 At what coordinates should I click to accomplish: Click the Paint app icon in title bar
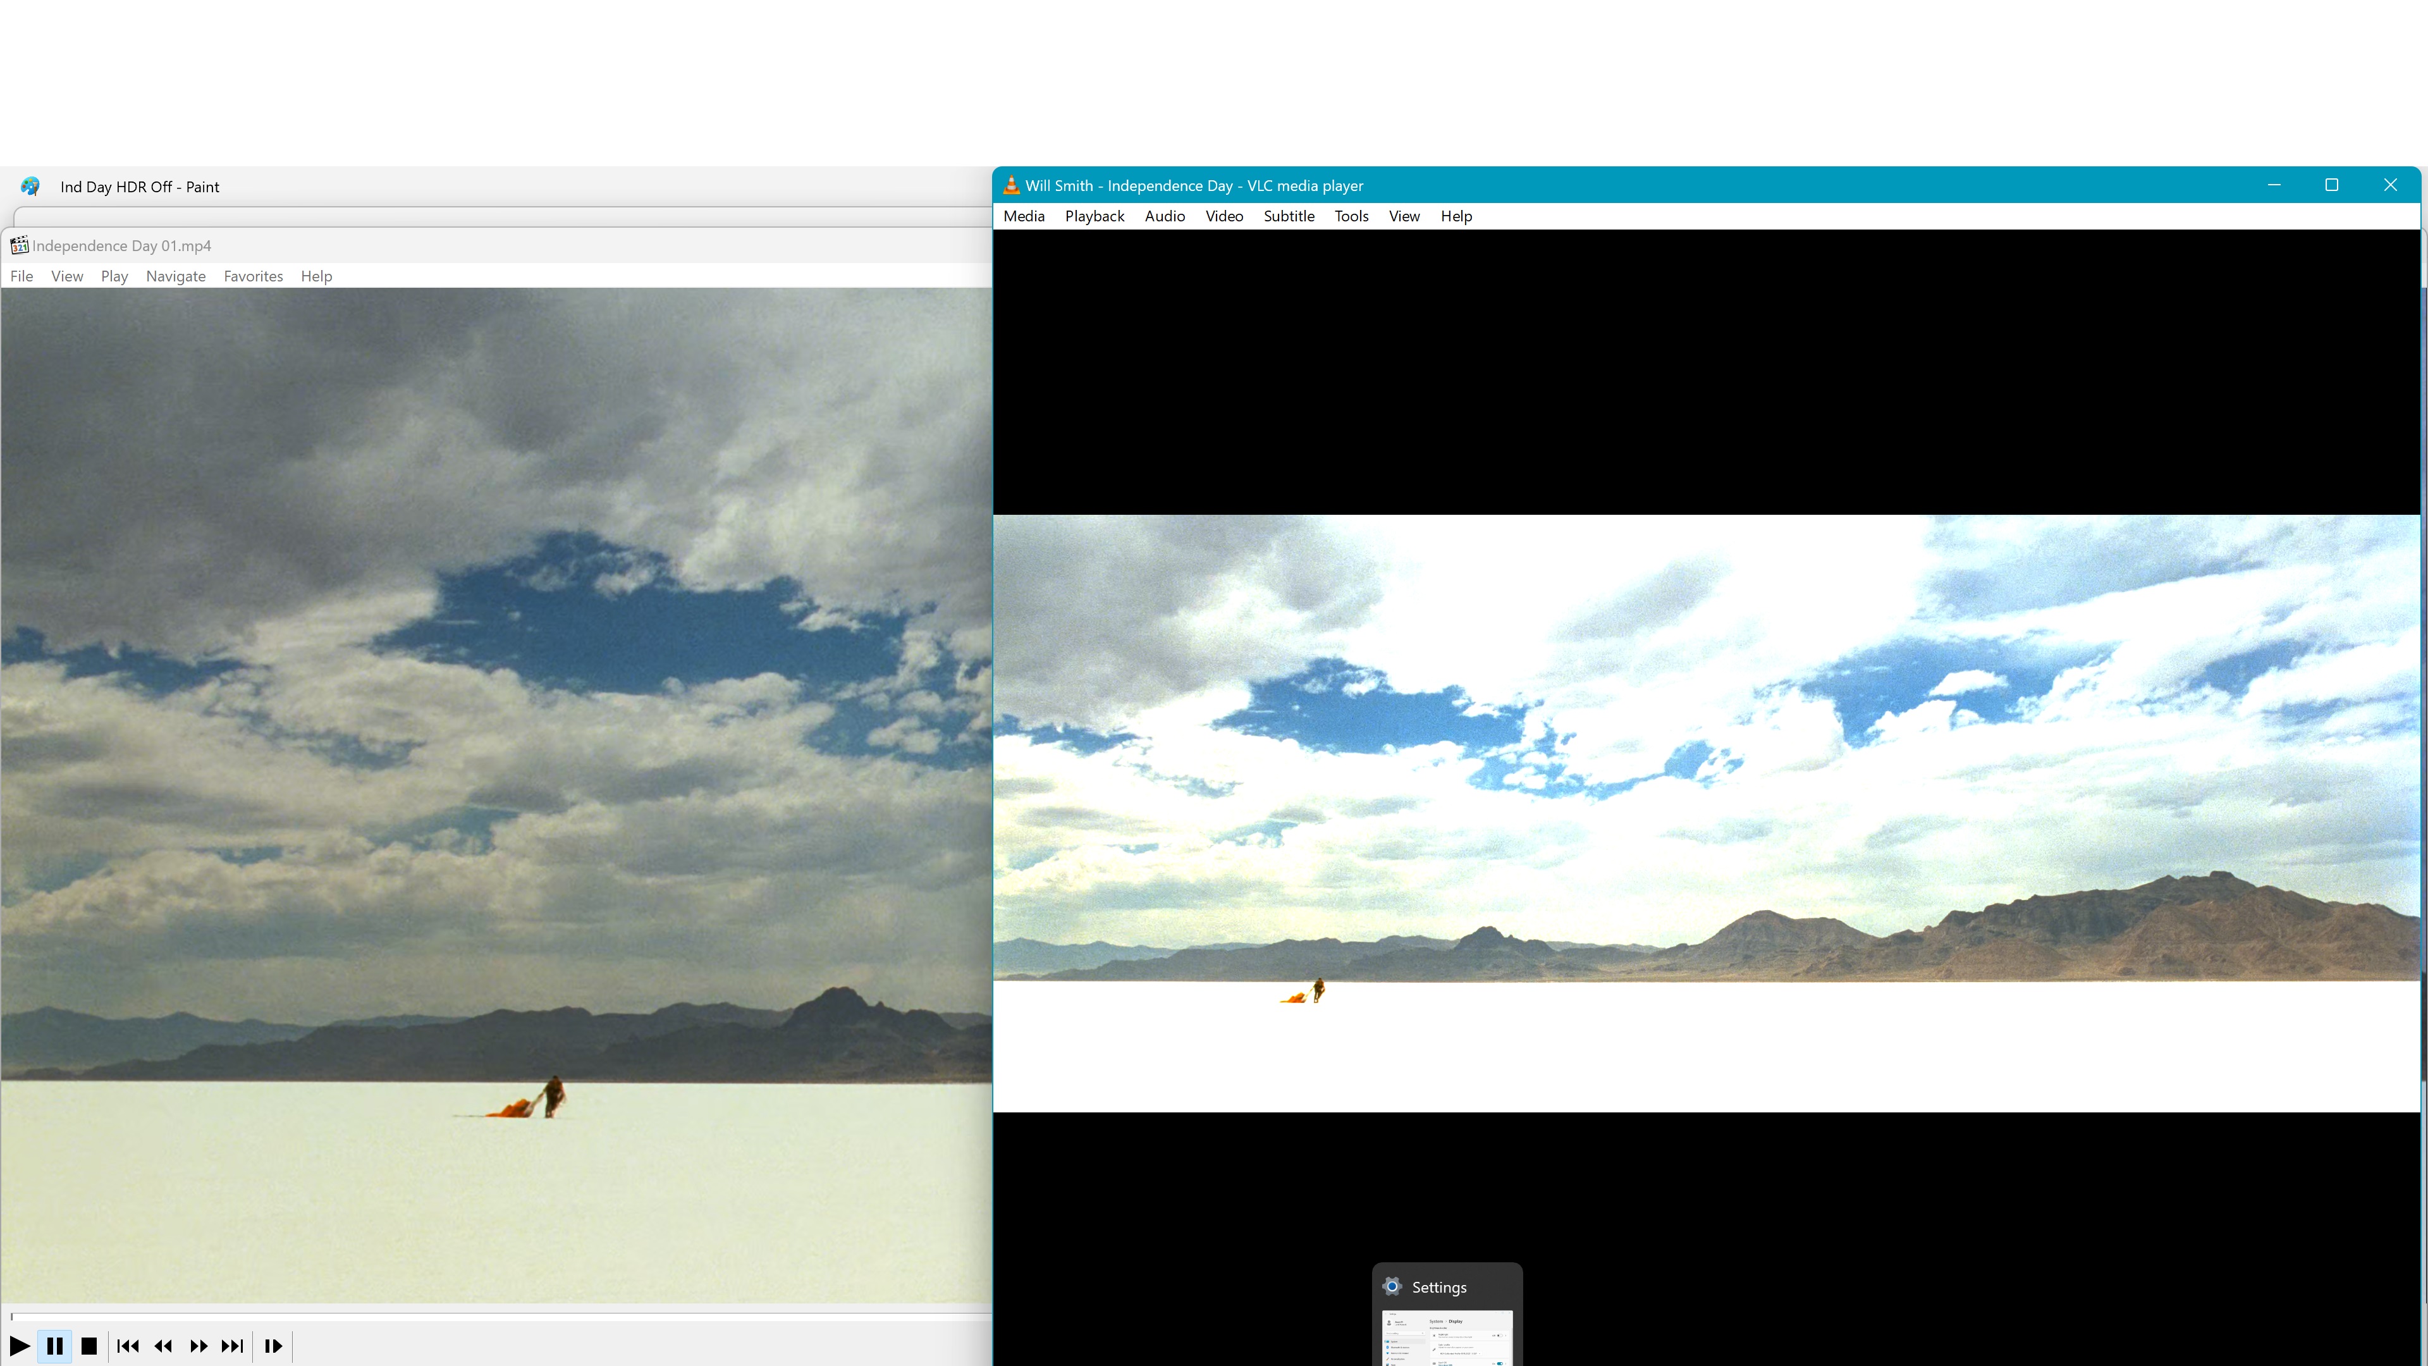point(30,187)
